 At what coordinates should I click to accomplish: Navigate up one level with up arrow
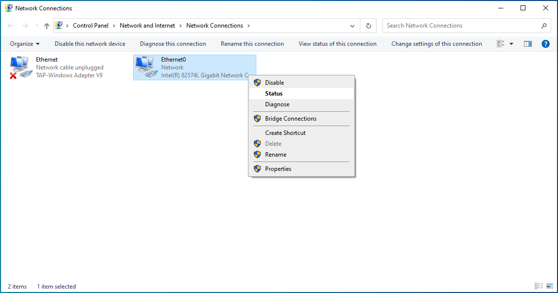click(47, 26)
